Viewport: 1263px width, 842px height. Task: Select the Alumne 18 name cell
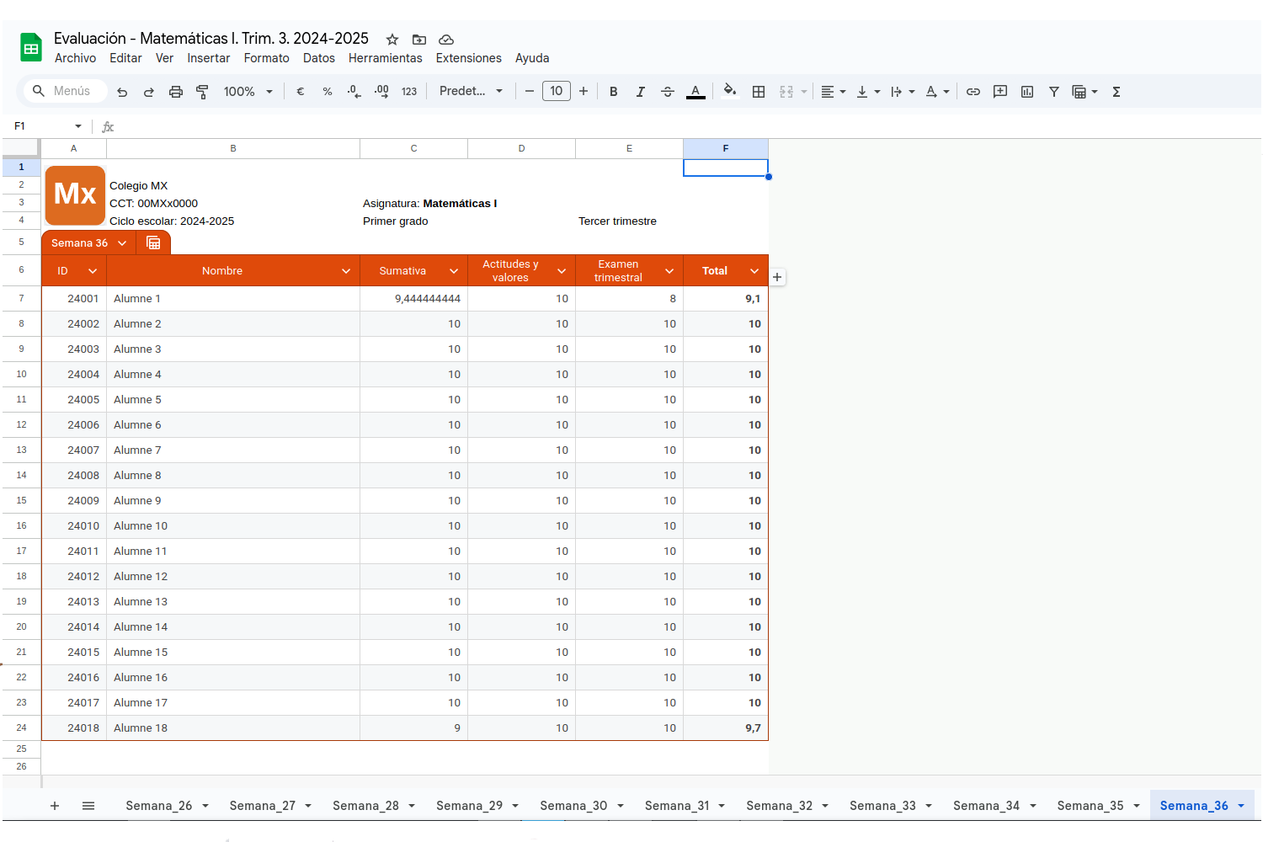(233, 728)
